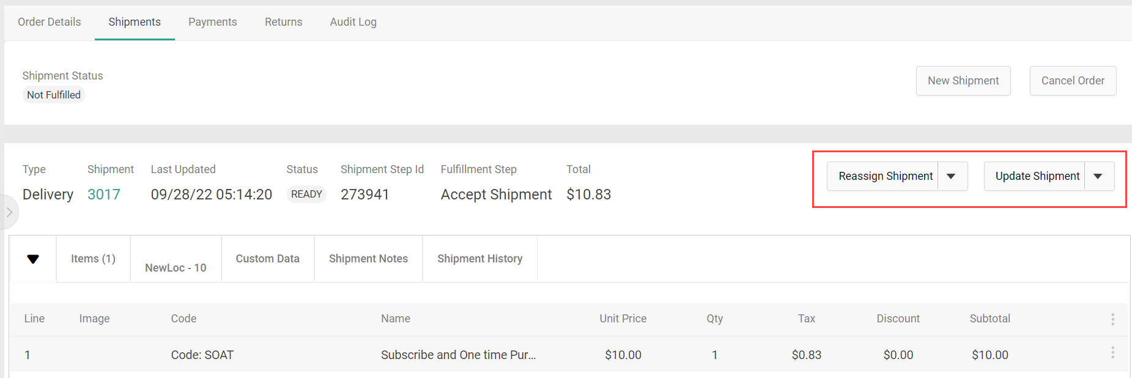Open the Custom Data tab
1132x378 pixels.
coord(267,259)
